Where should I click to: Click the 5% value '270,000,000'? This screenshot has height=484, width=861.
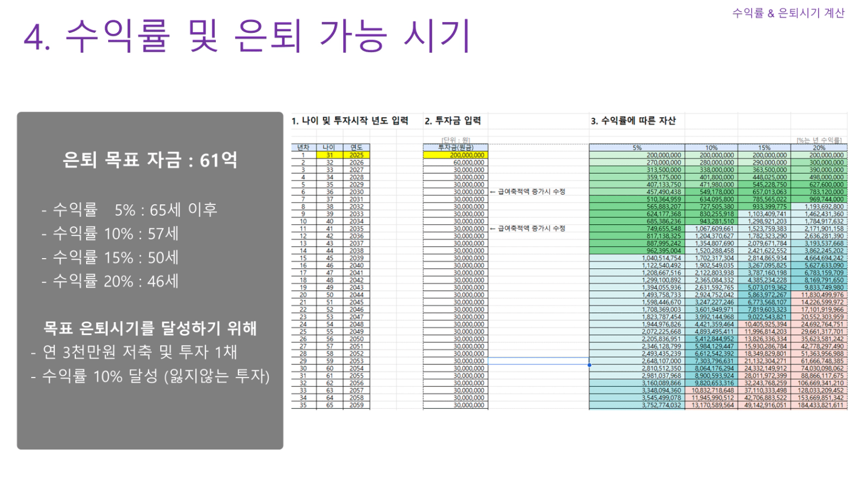click(x=637, y=162)
